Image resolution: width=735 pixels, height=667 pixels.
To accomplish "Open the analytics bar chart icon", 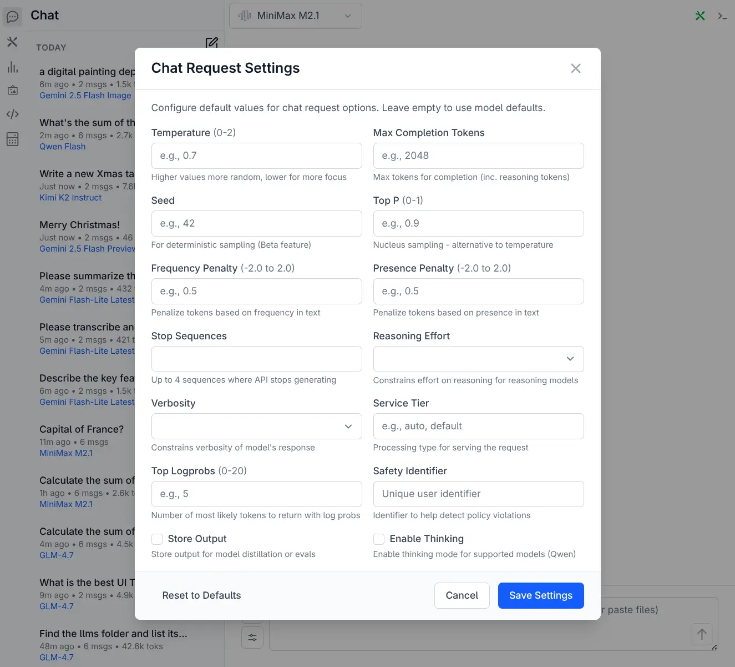I will [x=12, y=67].
